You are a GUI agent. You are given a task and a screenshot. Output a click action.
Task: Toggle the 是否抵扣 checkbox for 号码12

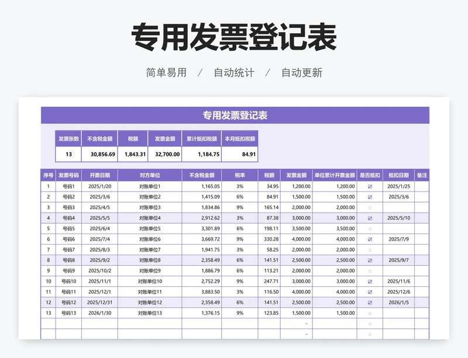[x=370, y=303]
